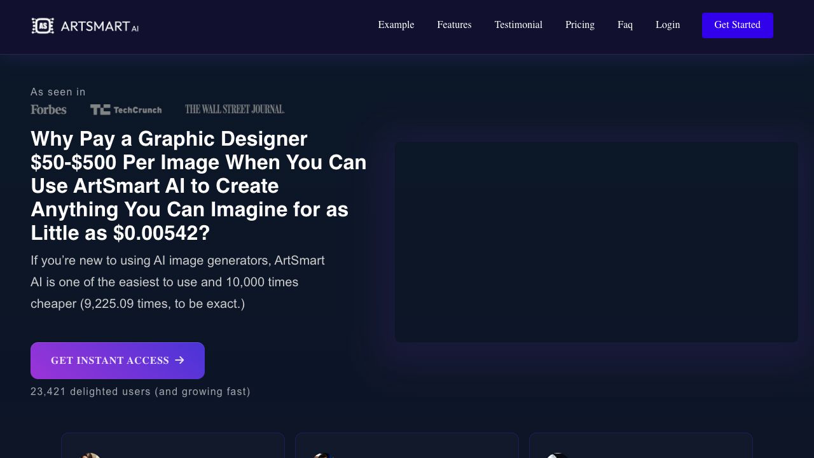Click the ArtSmart AI logo icon
This screenshot has width=814, height=458.
43,25
